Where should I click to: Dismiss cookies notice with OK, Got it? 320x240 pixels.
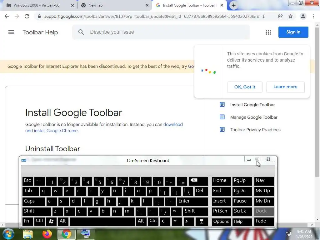click(x=245, y=87)
